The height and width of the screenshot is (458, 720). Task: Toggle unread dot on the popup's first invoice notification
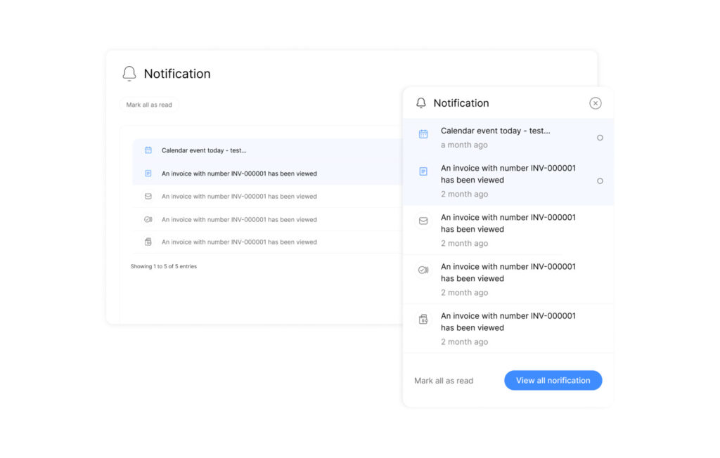point(600,181)
